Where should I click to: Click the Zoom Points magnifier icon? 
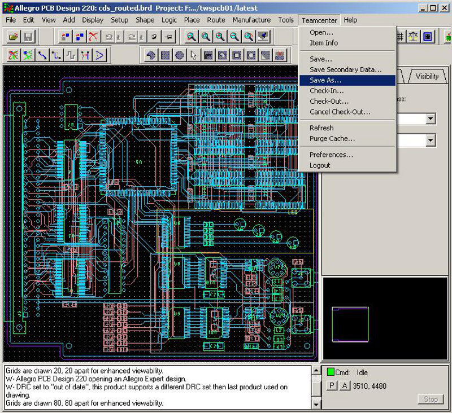[191, 37]
